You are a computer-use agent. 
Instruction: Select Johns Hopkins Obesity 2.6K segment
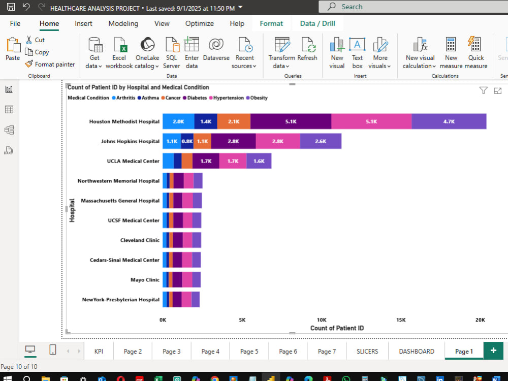321,141
